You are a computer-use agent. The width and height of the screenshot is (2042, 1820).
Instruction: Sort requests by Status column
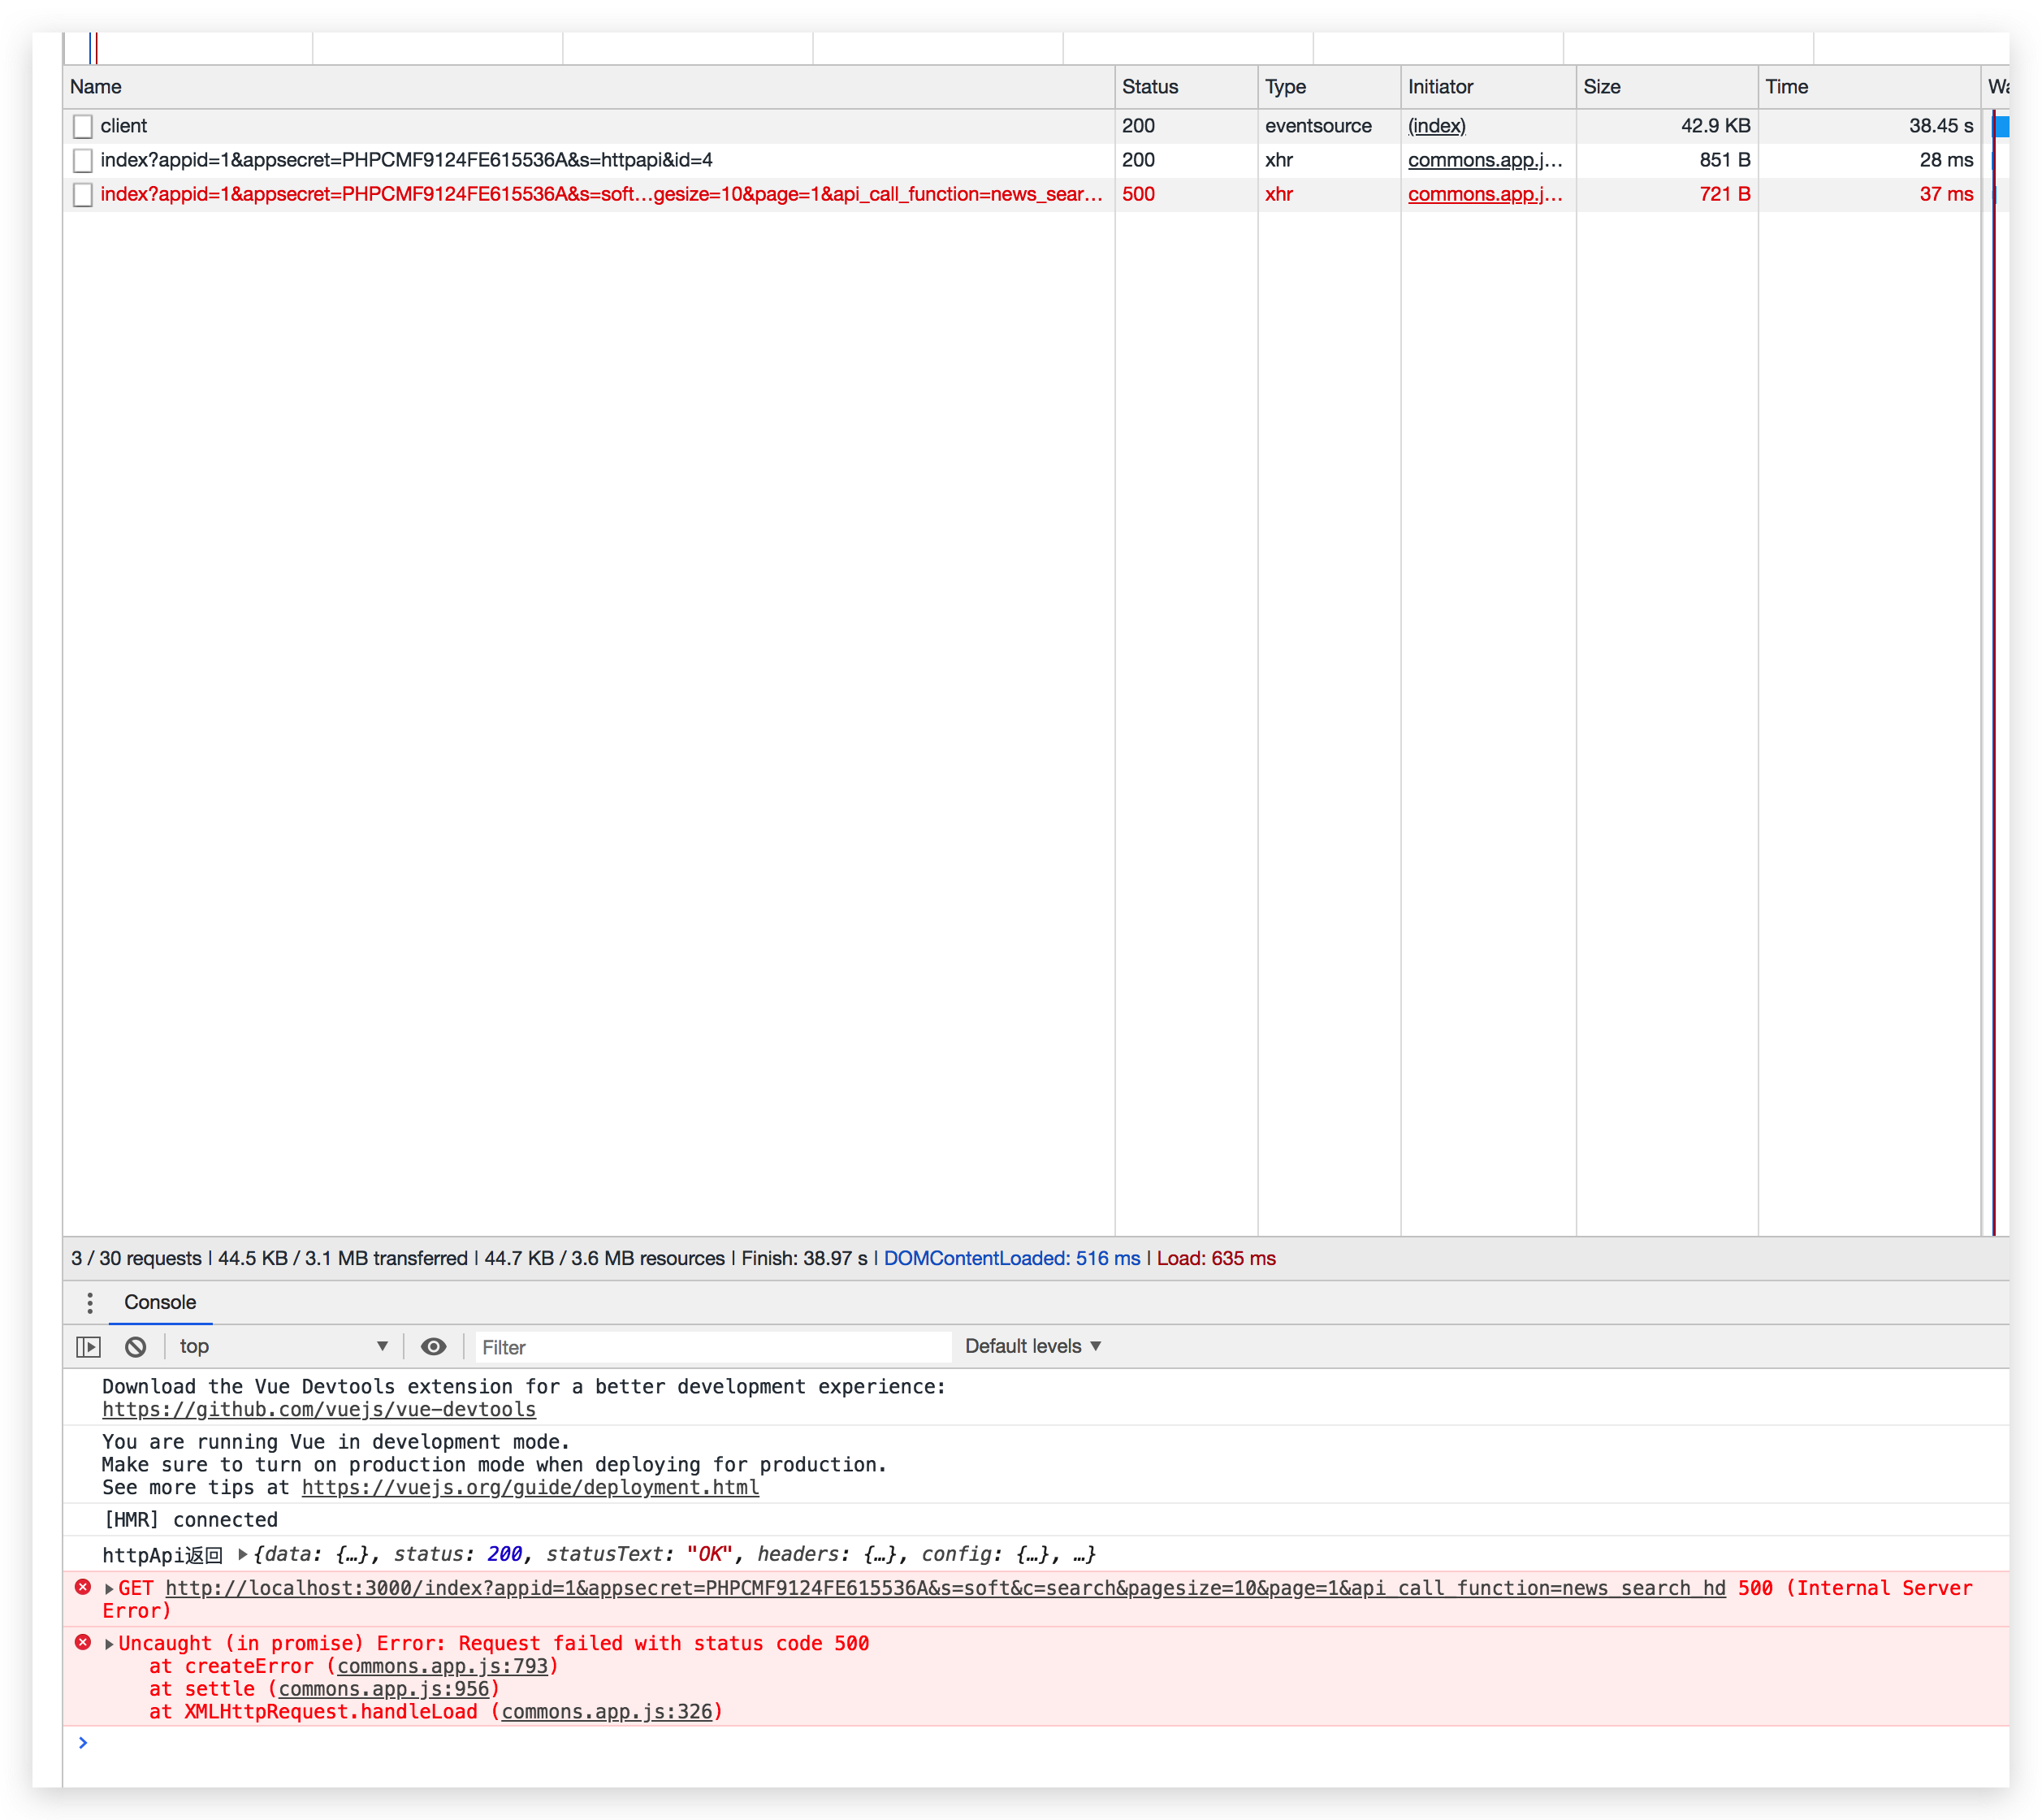1187,87
